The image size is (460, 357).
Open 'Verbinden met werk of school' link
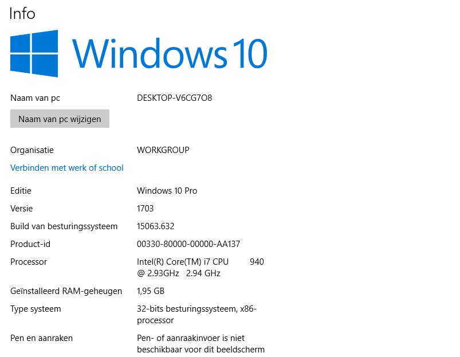pos(67,168)
